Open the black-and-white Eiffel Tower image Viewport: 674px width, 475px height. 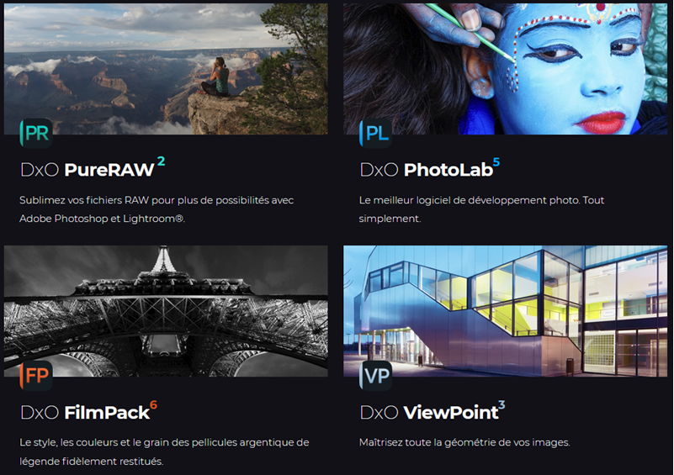point(166,311)
